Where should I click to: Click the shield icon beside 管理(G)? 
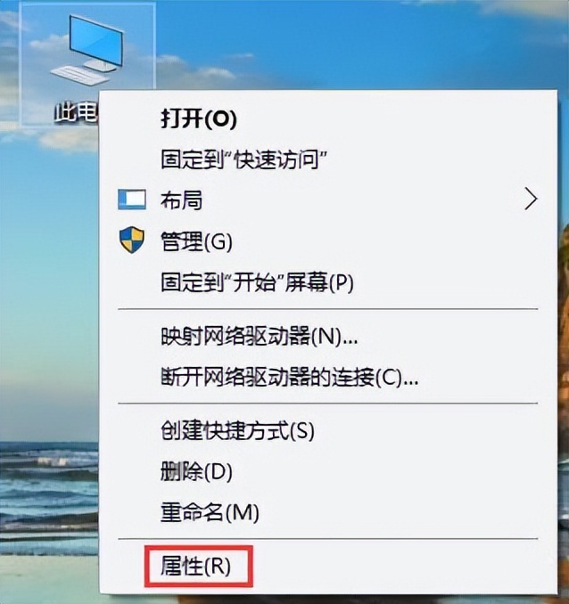(131, 240)
